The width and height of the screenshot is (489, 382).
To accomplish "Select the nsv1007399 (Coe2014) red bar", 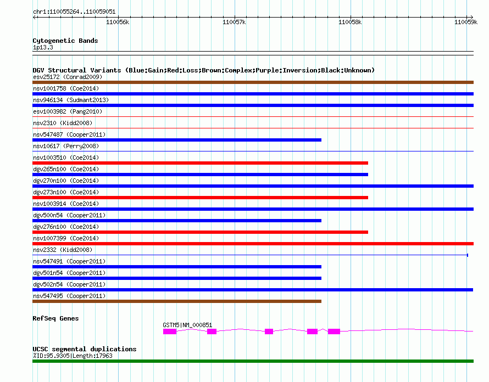I will click(x=253, y=244).
